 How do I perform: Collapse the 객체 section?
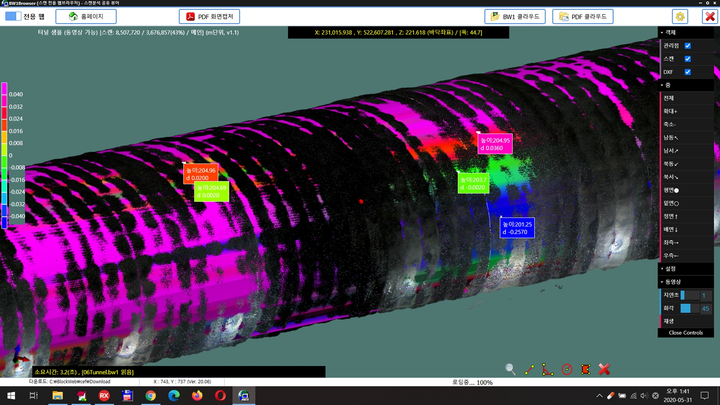(x=670, y=33)
